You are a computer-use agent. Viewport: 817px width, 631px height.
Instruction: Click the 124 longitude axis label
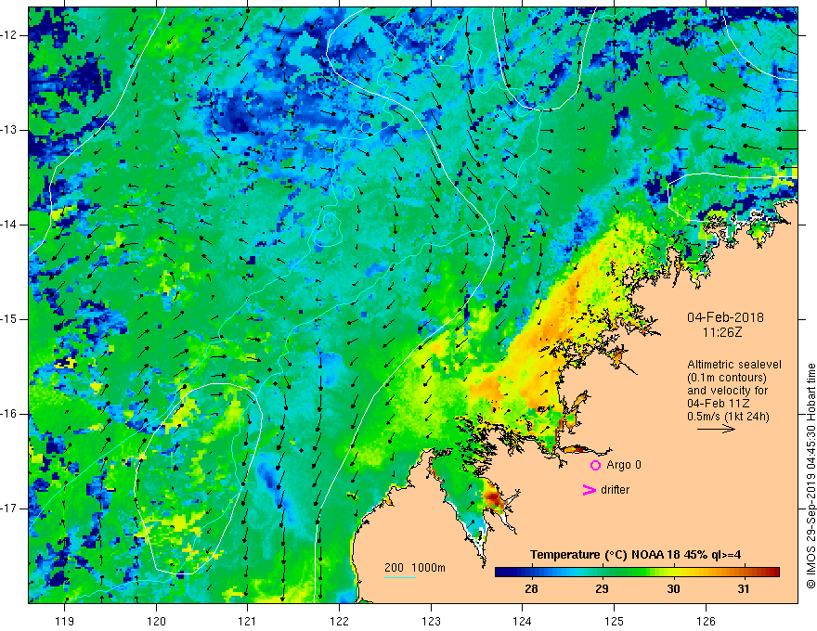tap(522, 621)
